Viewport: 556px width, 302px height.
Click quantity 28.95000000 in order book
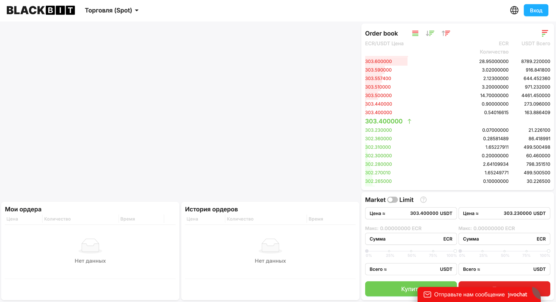(494, 61)
